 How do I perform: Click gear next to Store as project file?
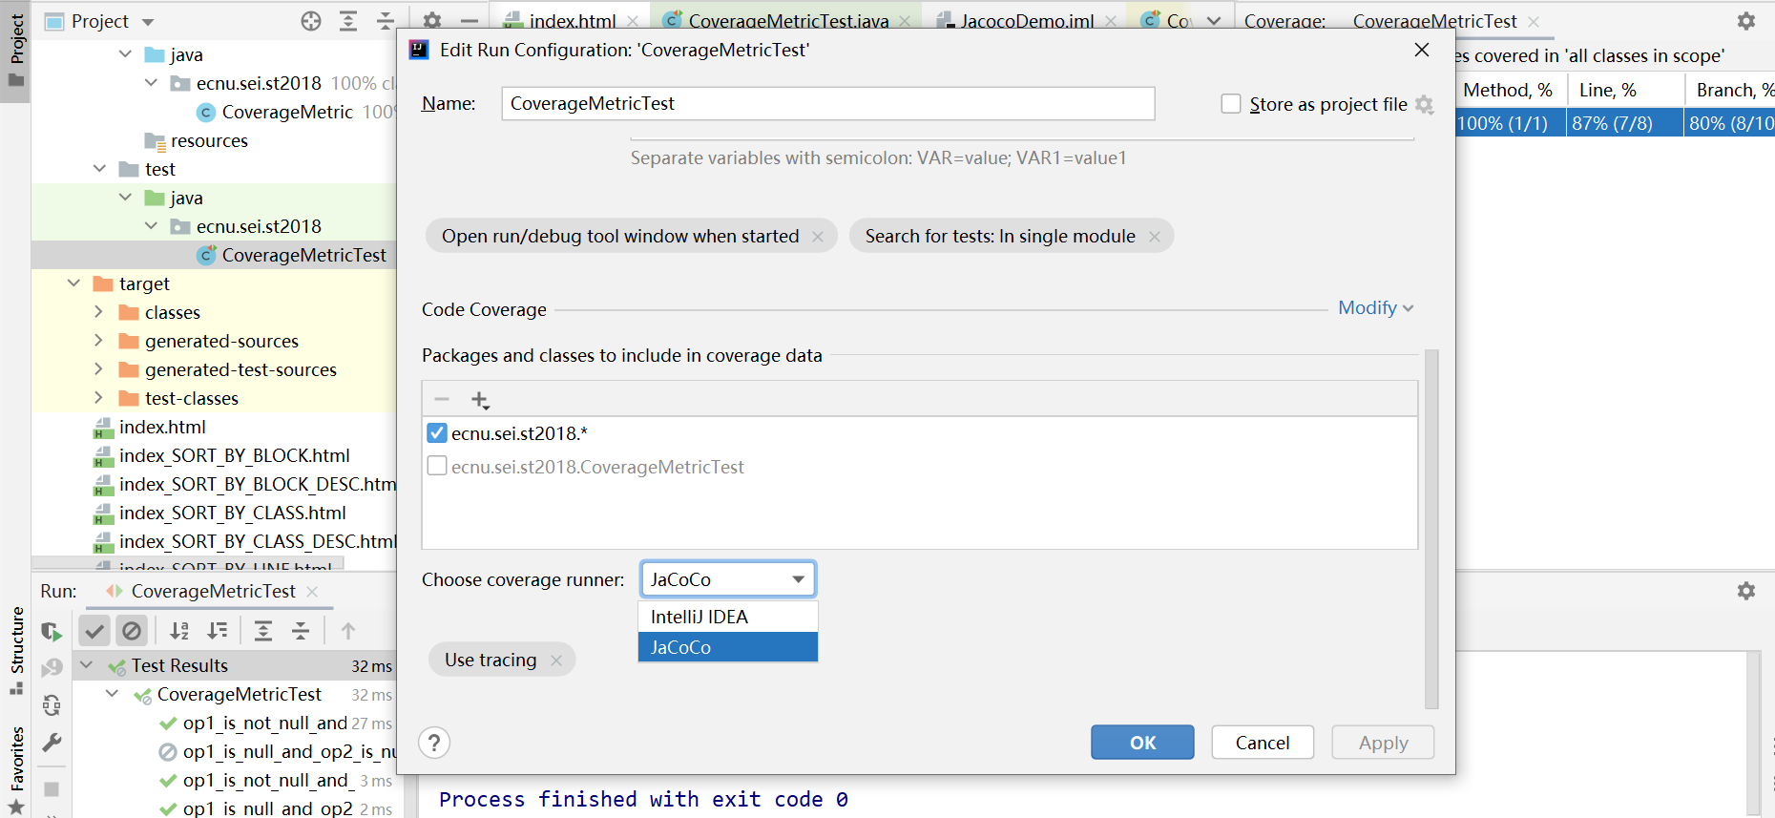tap(1425, 104)
